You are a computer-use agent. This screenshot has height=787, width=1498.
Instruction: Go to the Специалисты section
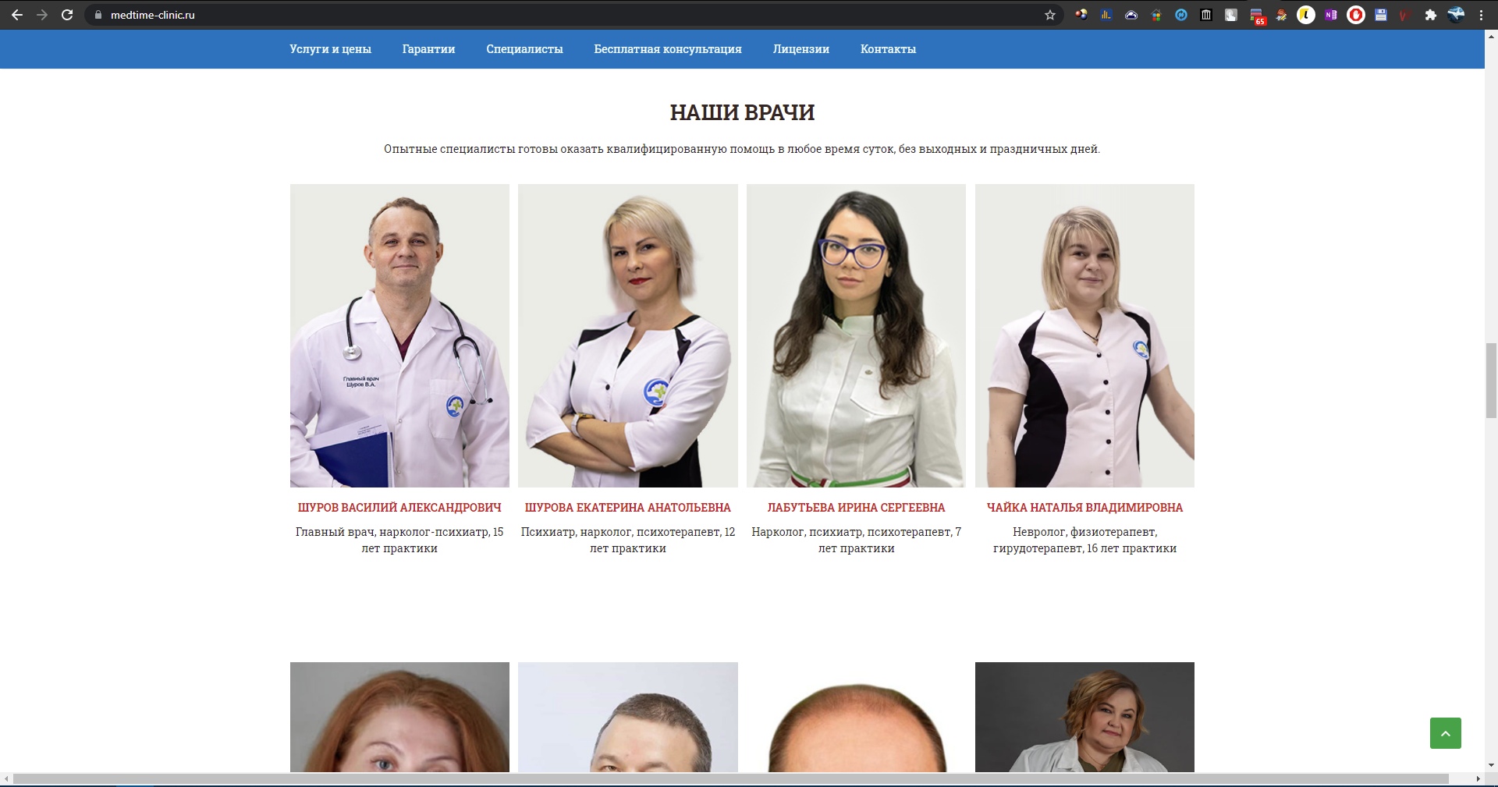pos(524,49)
